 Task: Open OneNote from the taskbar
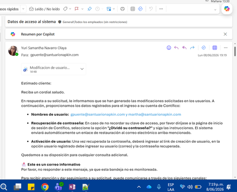72,187
